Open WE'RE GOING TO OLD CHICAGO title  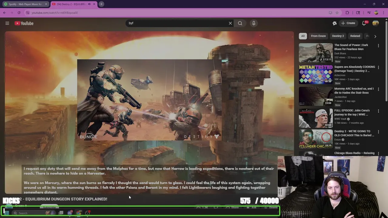354,133
